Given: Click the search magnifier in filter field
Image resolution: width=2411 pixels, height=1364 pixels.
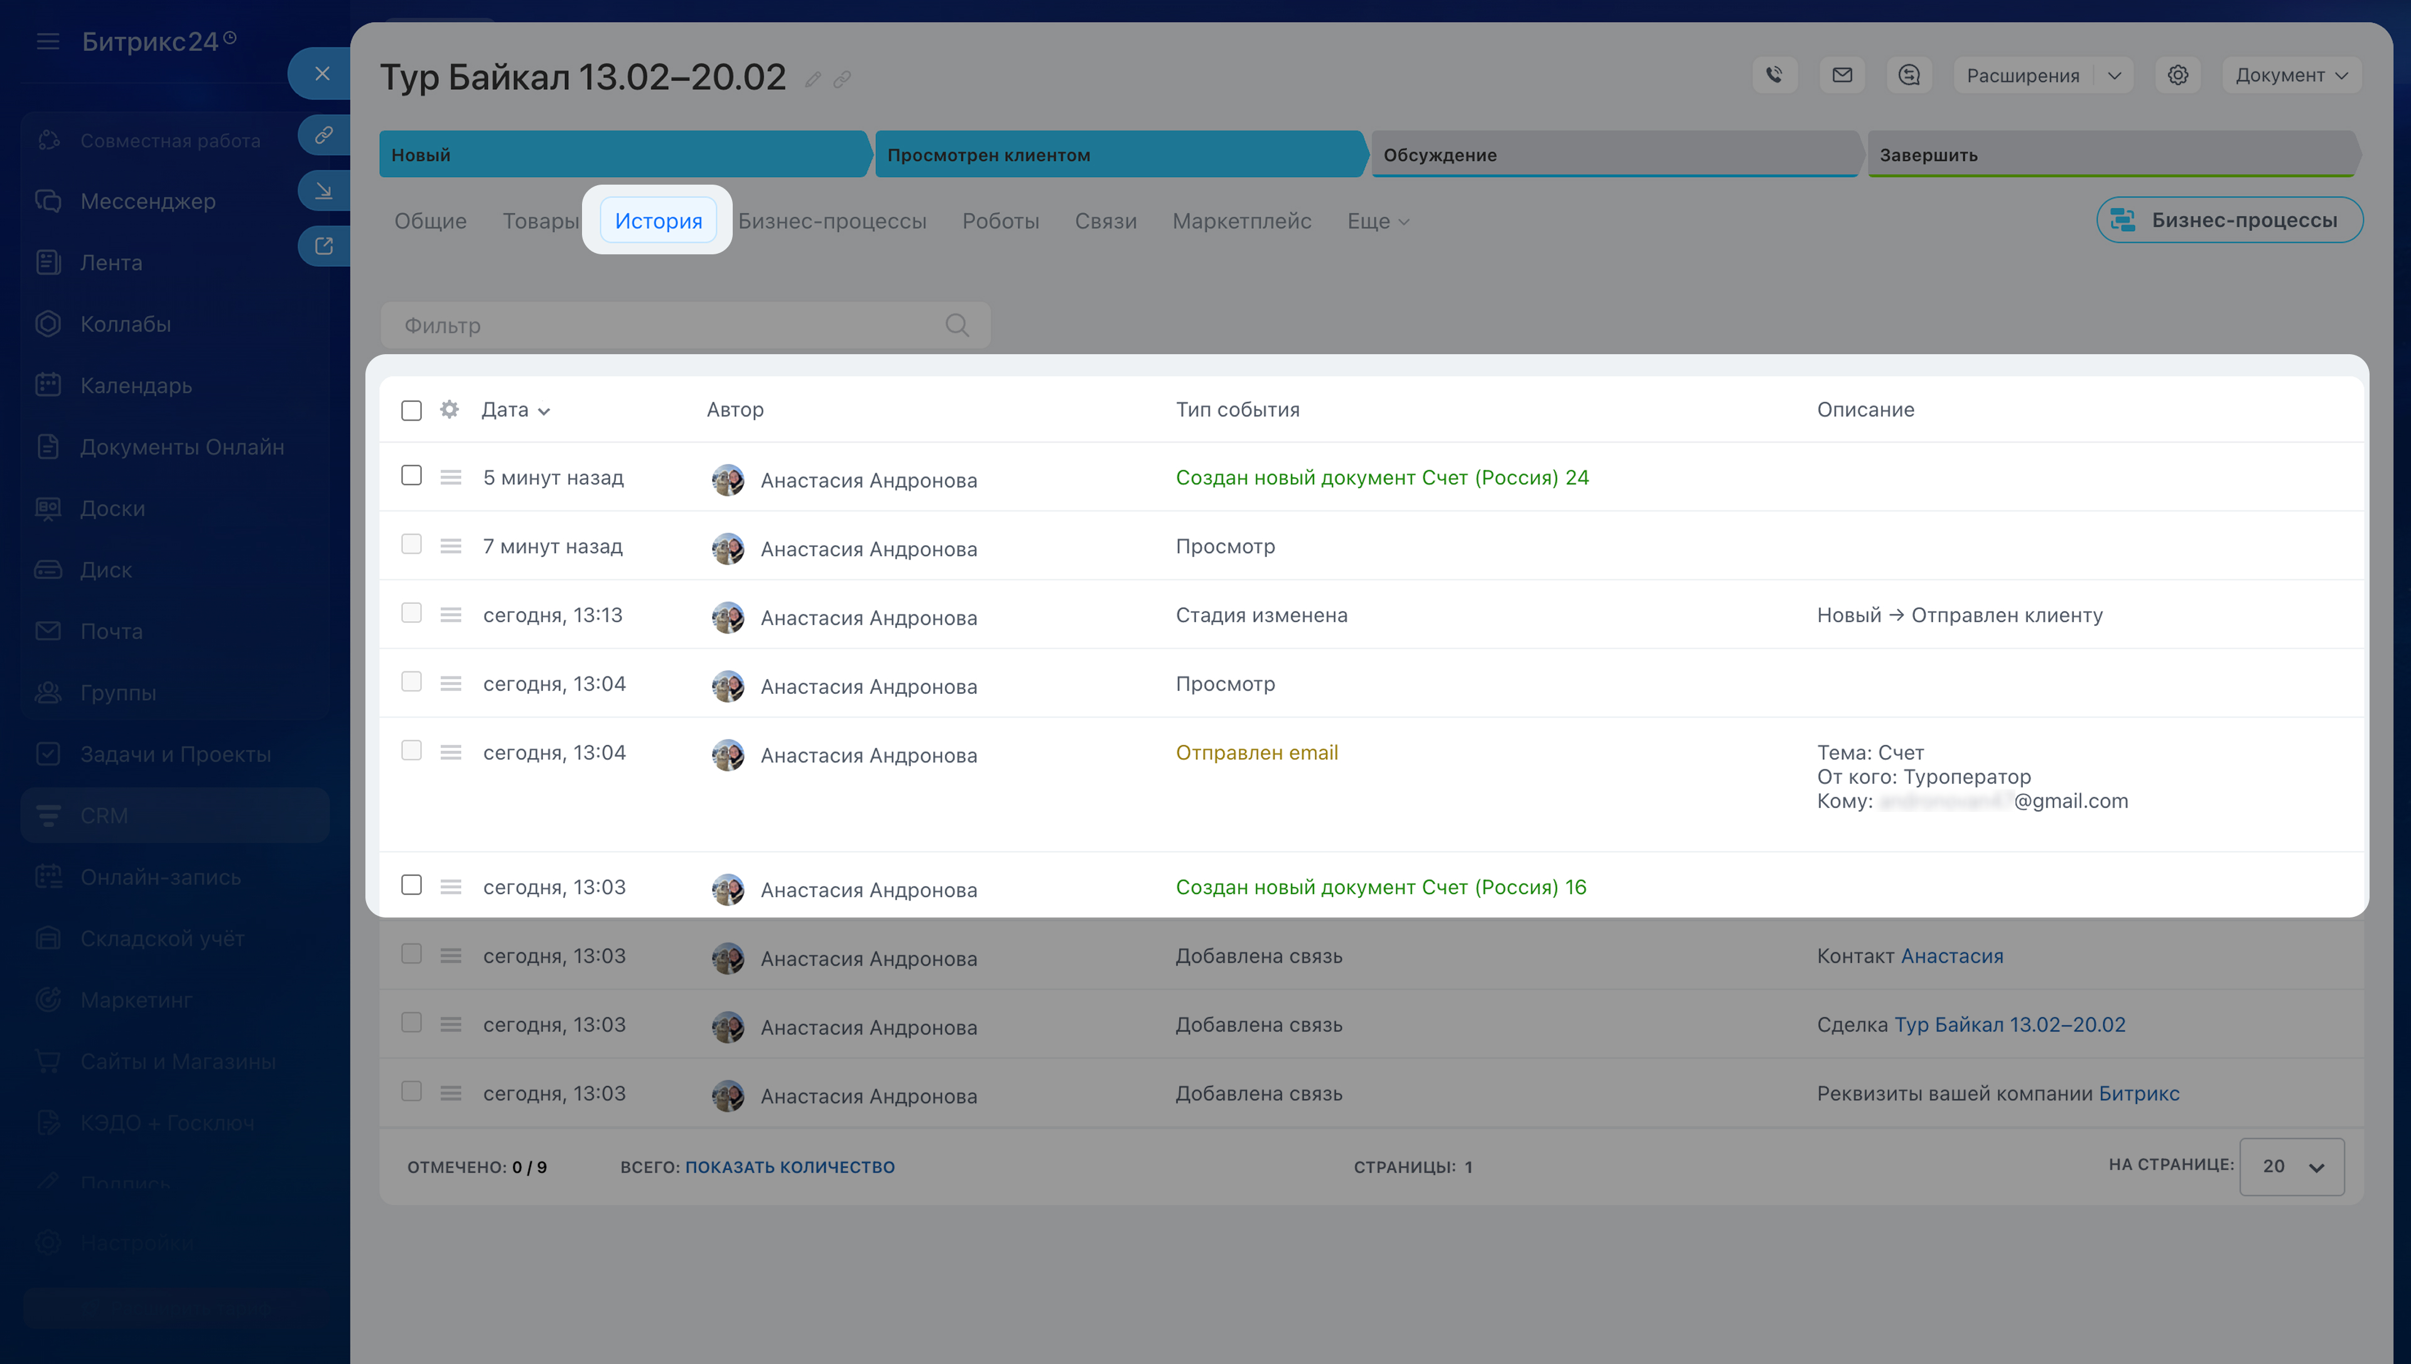Looking at the screenshot, I should (x=956, y=325).
